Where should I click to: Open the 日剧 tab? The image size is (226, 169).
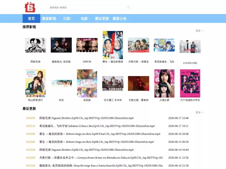67,19
